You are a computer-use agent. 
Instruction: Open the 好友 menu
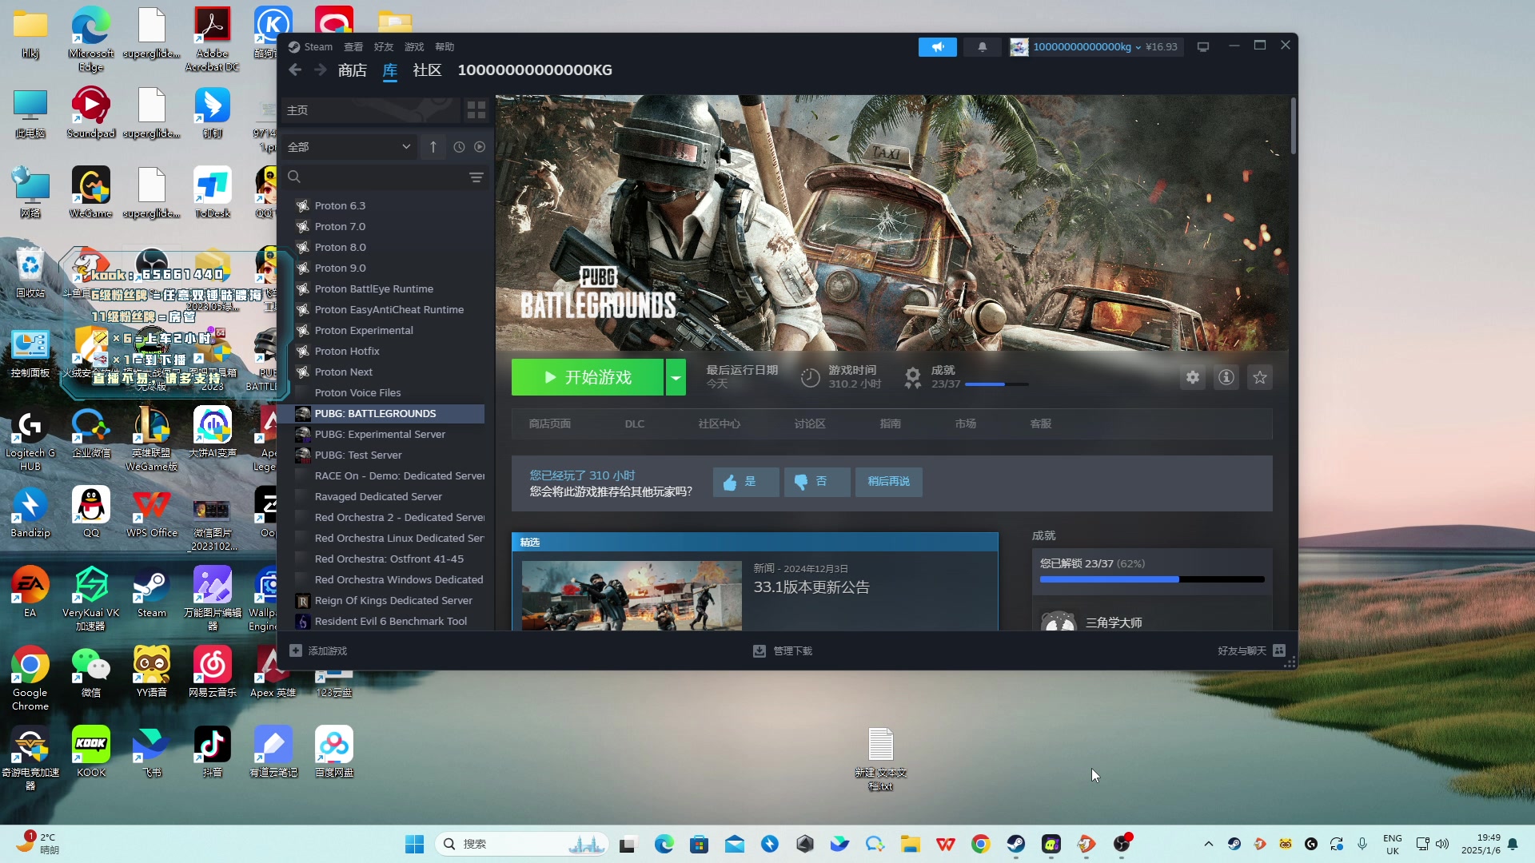pyautogui.click(x=384, y=47)
